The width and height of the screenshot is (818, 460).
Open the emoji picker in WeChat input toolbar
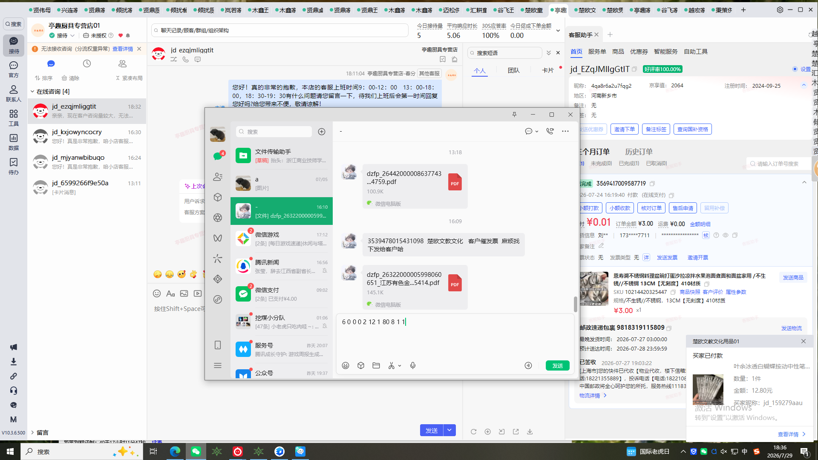pyautogui.click(x=346, y=365)
